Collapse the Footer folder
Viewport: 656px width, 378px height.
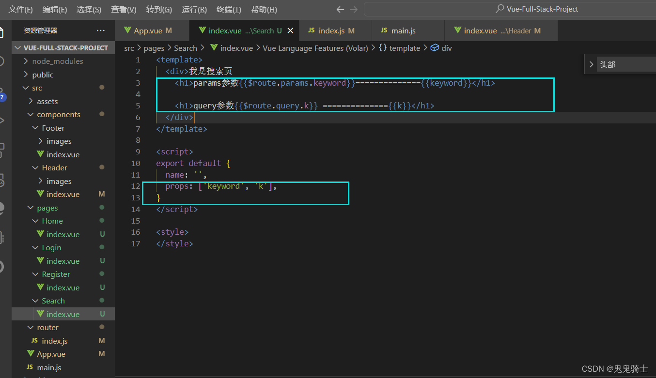pyautogui.click(x=63, y=128)
